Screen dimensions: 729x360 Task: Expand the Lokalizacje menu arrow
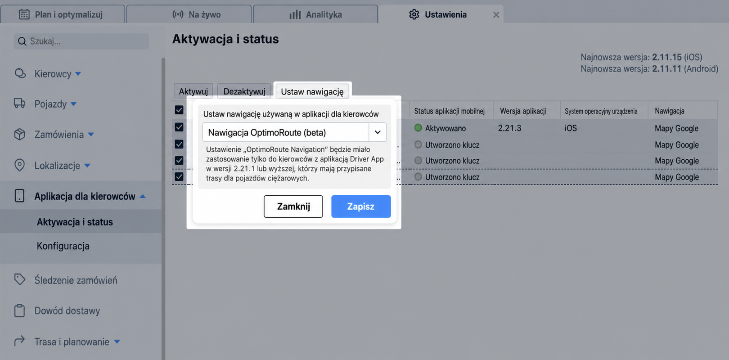point(87,166)
